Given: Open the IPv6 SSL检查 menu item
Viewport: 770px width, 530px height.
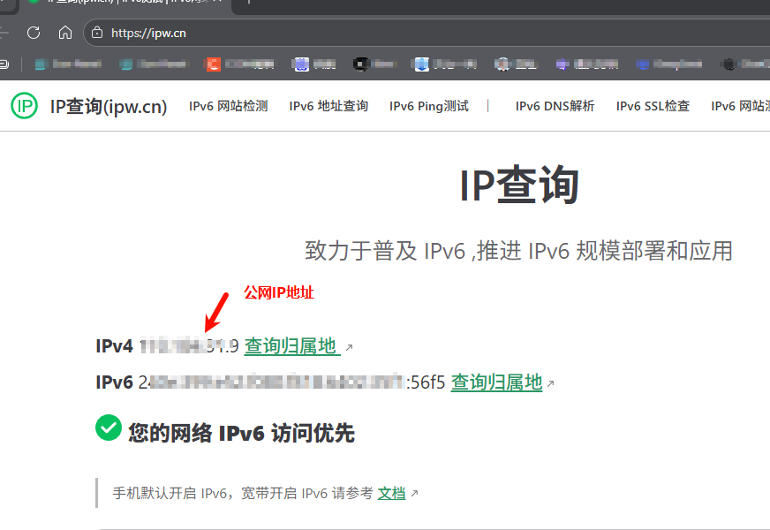Looking at the screenshot, I should click(x=653, y=106).
